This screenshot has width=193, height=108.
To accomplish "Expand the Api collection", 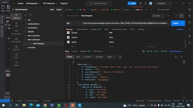I will (x=26, y=20).
